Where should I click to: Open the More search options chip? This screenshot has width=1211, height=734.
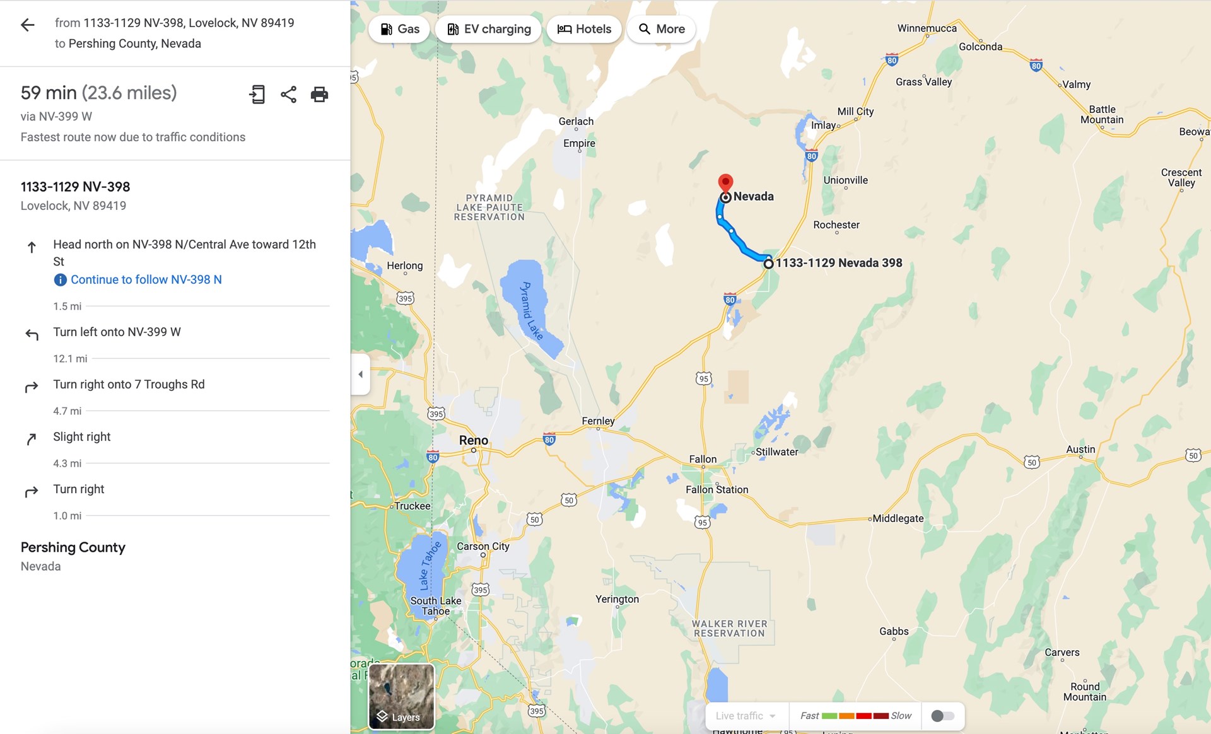tap(662, 29)
